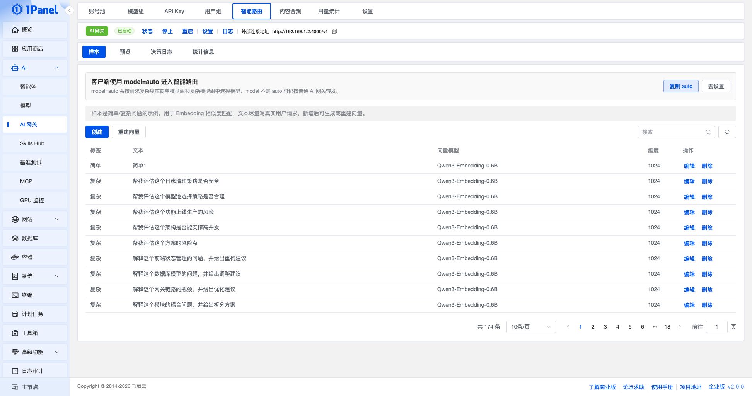Open 基准测试 in the sidebar

[x=35, y=162]
